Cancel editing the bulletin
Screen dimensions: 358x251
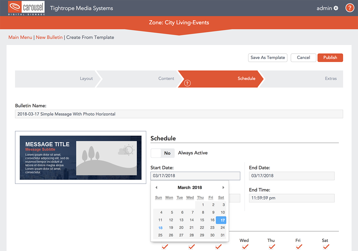coord(303,58)
